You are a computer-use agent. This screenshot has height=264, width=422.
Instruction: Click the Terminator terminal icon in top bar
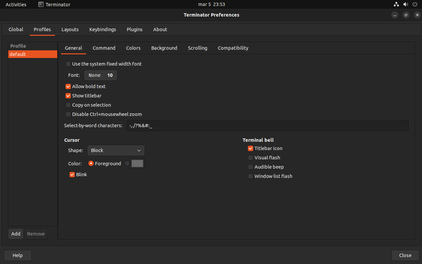coord(41,5)
